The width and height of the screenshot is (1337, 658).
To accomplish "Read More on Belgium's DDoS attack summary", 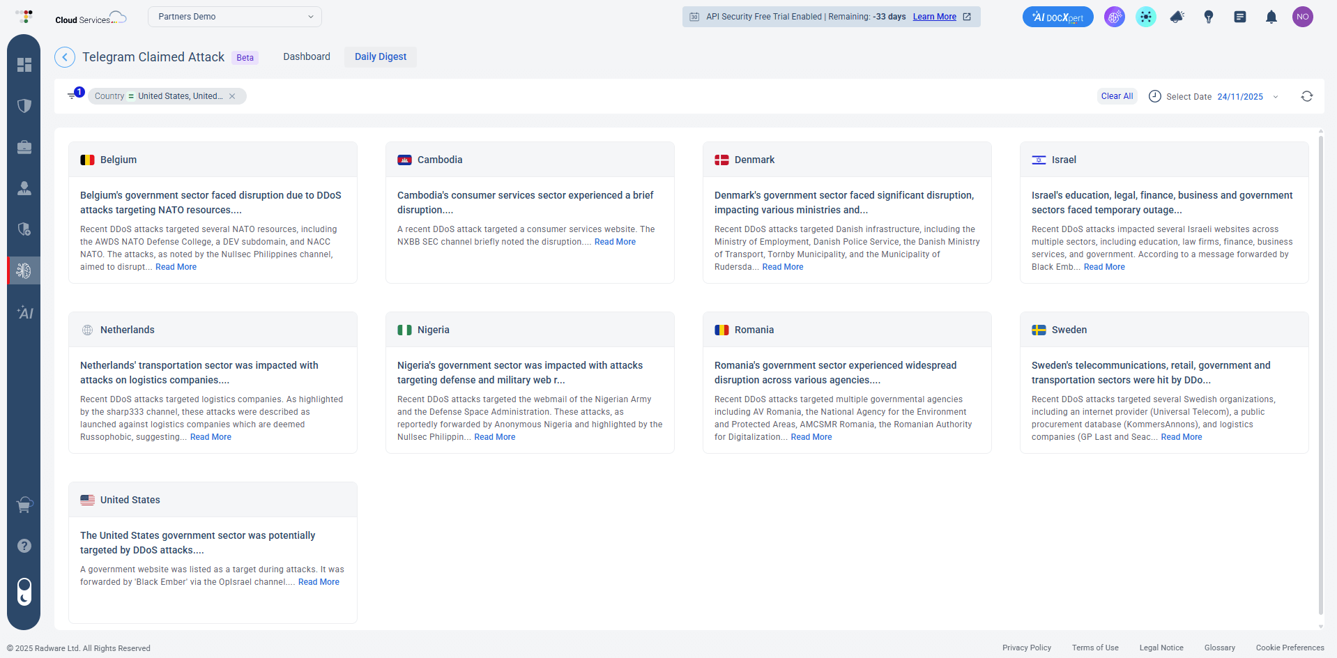I will coord(176,267).
